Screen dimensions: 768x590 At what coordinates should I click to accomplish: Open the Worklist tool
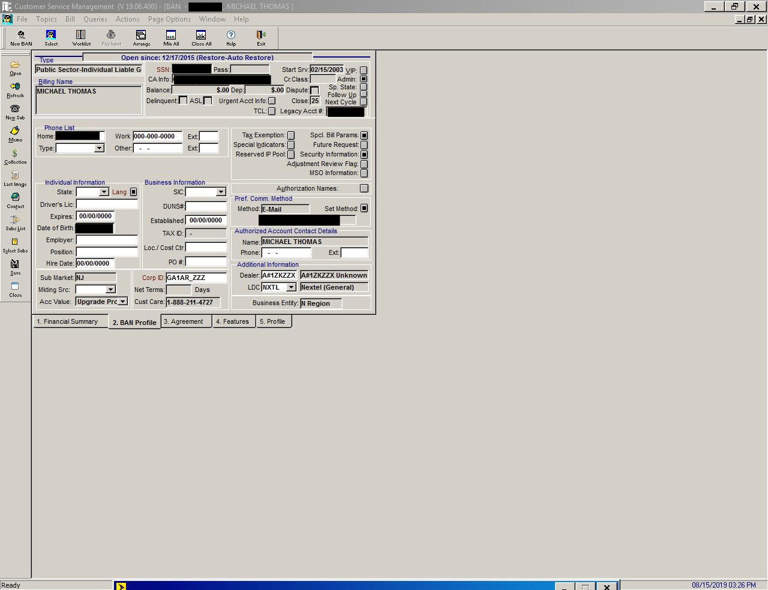point(81,38)
